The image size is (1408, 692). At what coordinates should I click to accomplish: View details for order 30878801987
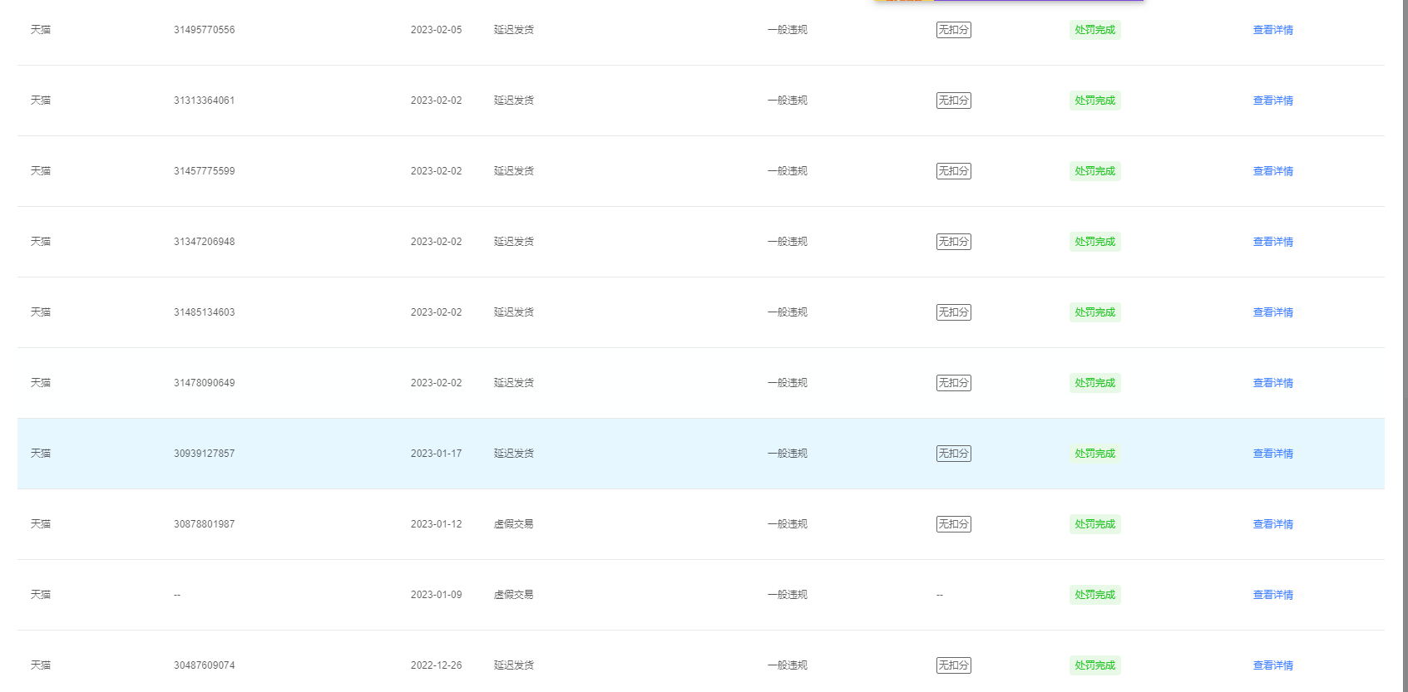click(1272, 524)
